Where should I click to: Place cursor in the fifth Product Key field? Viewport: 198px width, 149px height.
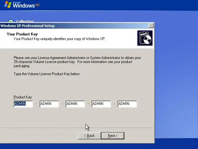click(x=127, y=104)
